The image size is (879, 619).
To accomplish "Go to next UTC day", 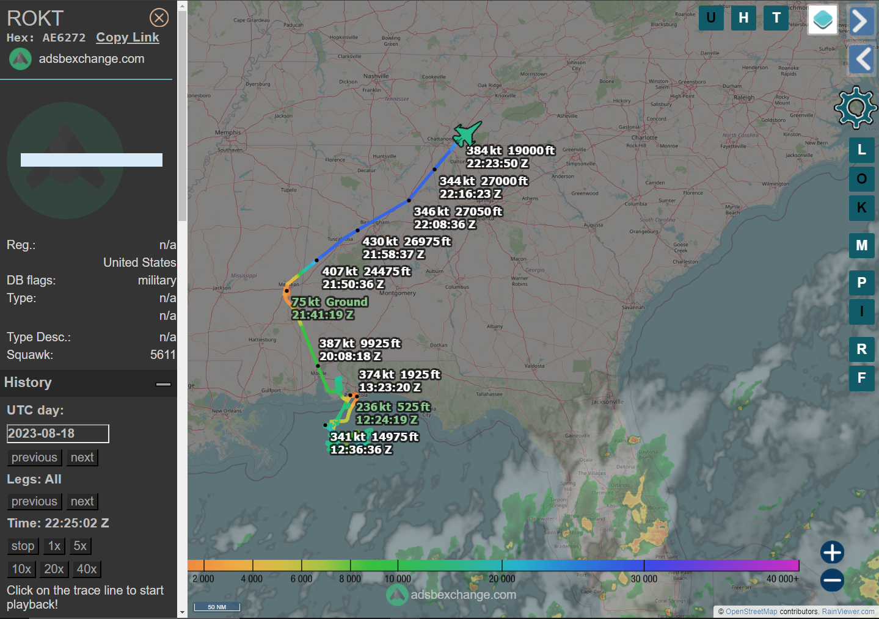I will click(82, 457).
